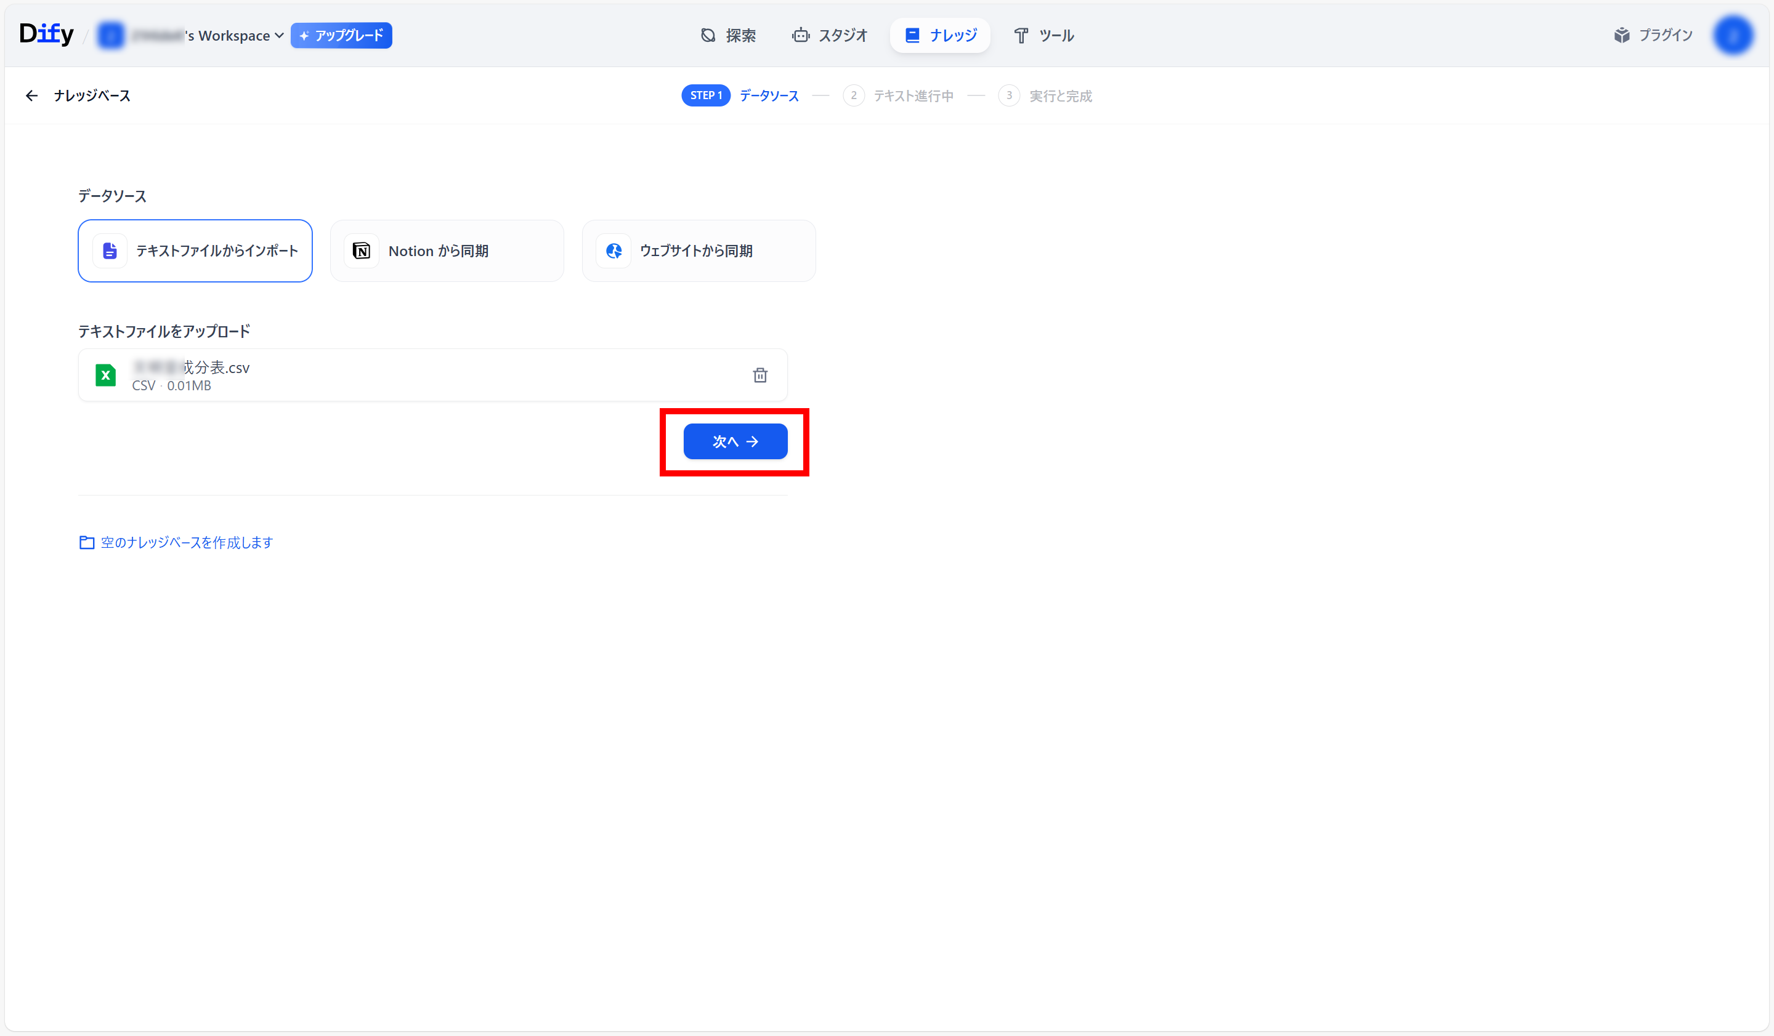This screenshot has width=1774, height=1036.
Task: Expand the Workspace dropdown chevron
Action: [x=280, y=35]
